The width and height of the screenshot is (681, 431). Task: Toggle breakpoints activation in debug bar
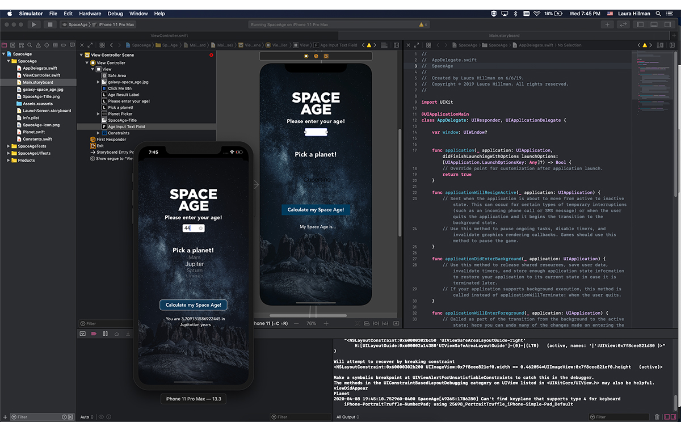click(x=94, y=334)
